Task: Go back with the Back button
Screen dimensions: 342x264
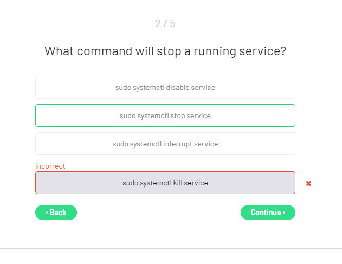Action: coord(56,213)
